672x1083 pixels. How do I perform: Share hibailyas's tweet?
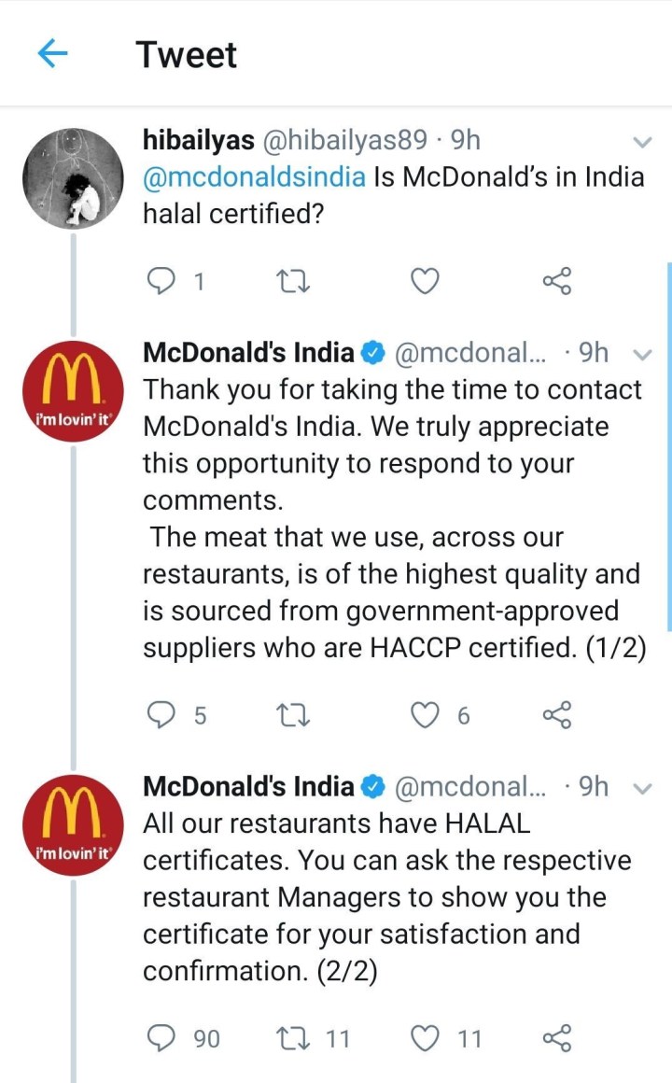(x=556, y=281)
